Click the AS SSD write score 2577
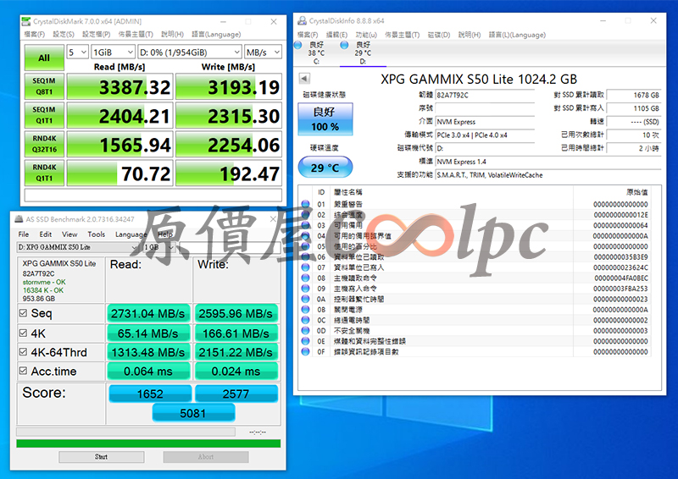The width and height of the screenshot is (678, 479). click(x=236, y=394)
